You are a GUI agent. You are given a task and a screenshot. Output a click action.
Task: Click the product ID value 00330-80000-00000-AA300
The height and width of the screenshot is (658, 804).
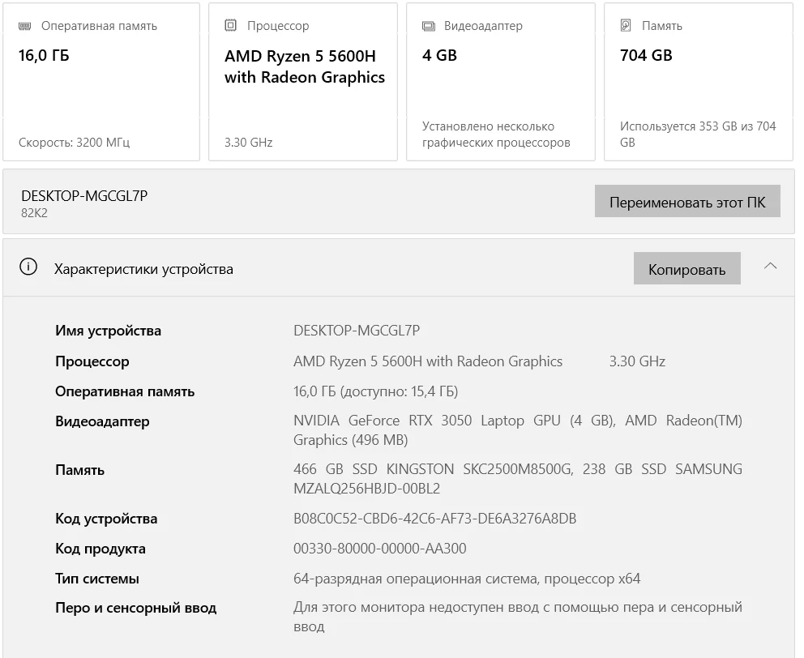click(x=379, y=549)
